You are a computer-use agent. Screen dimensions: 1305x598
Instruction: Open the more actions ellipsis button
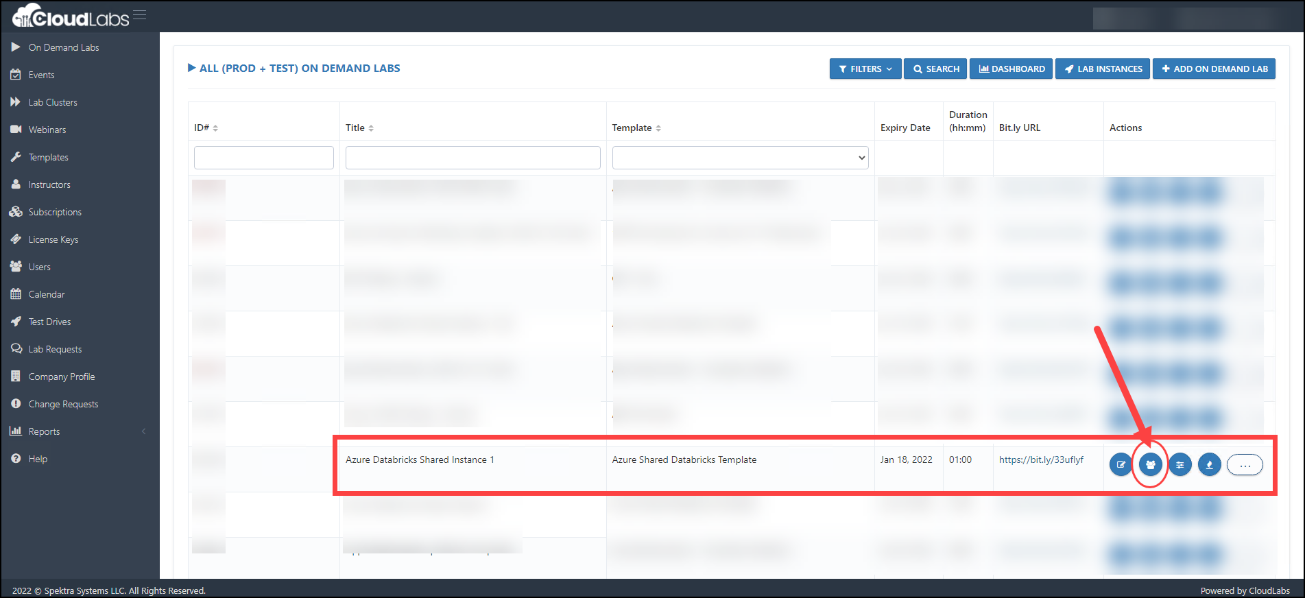(1245, 465)
